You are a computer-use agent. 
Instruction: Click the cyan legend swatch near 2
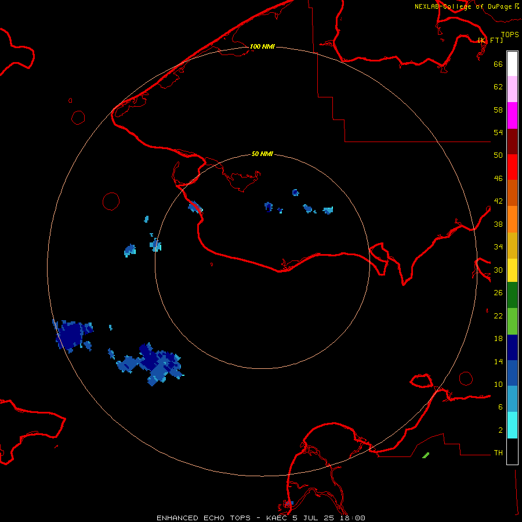[512, 425]
